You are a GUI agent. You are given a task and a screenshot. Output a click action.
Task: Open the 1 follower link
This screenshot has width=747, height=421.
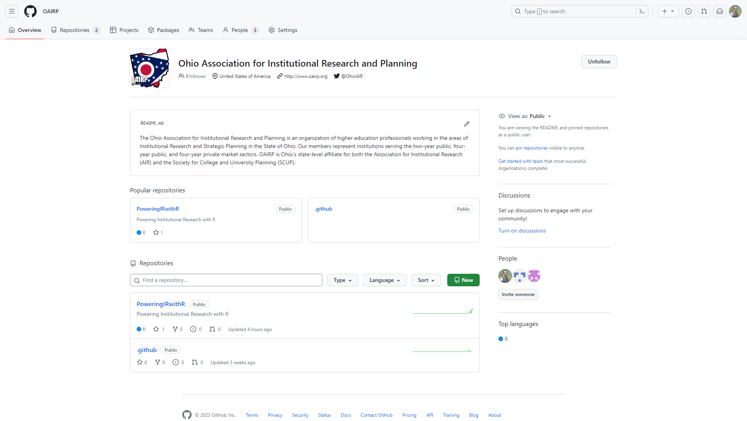(x=192, y=76)
